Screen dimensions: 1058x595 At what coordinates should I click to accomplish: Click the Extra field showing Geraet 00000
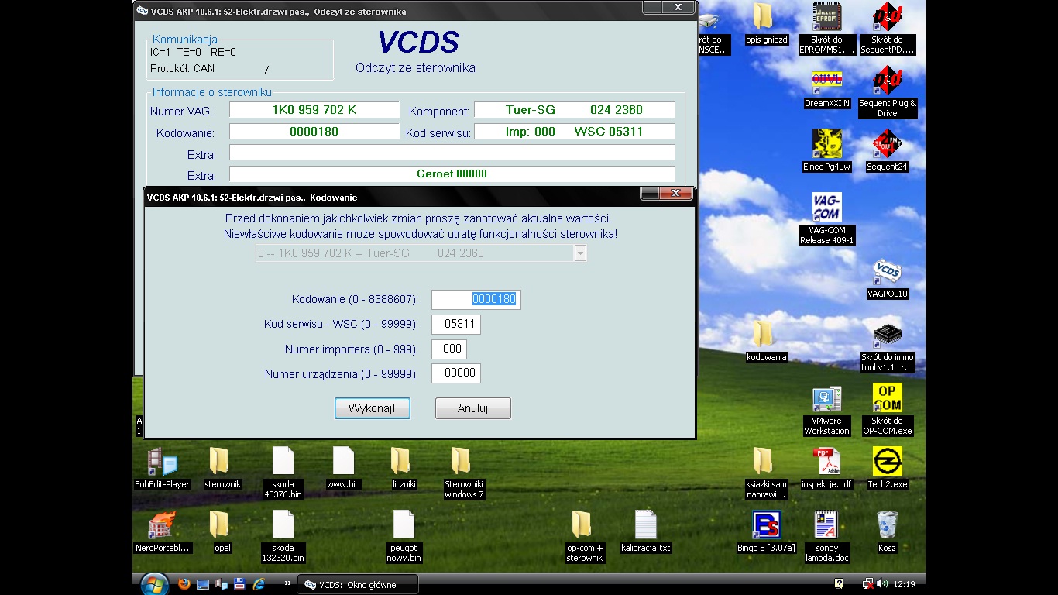click(x=452, y=174)
